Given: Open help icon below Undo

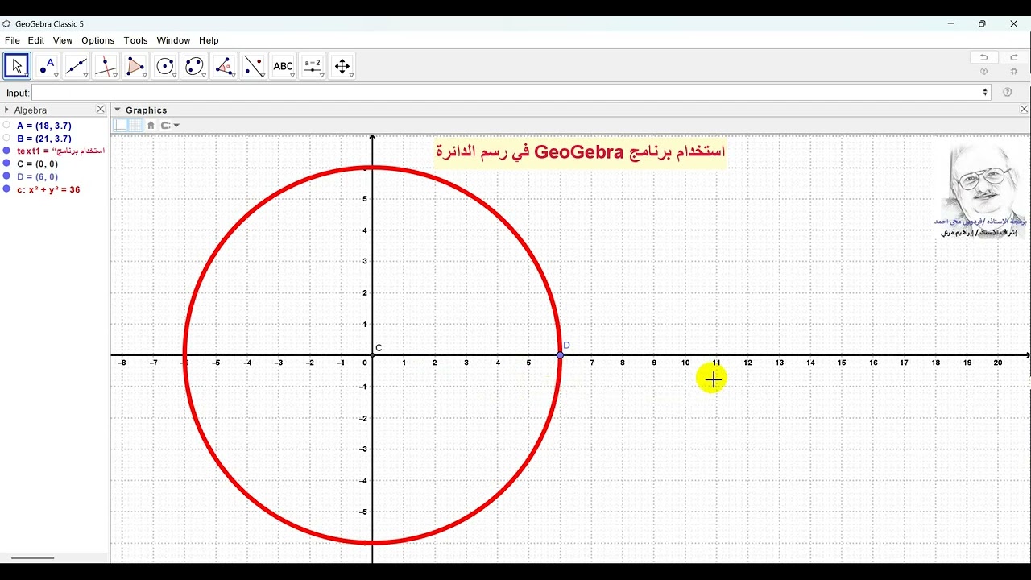Looking at the screenshot, I should (x=983, y=72).
